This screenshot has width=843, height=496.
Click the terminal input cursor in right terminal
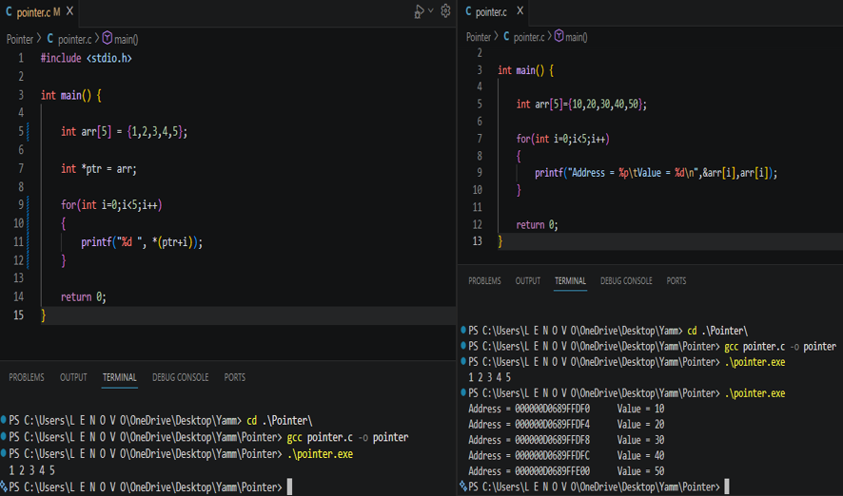coord(727,486)
